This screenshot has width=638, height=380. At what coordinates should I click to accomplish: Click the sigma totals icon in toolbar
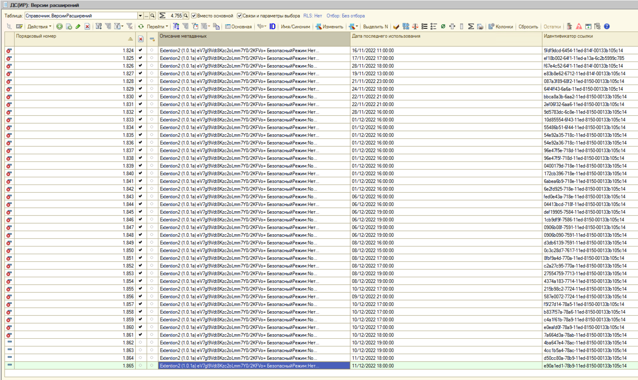point(471,26)
